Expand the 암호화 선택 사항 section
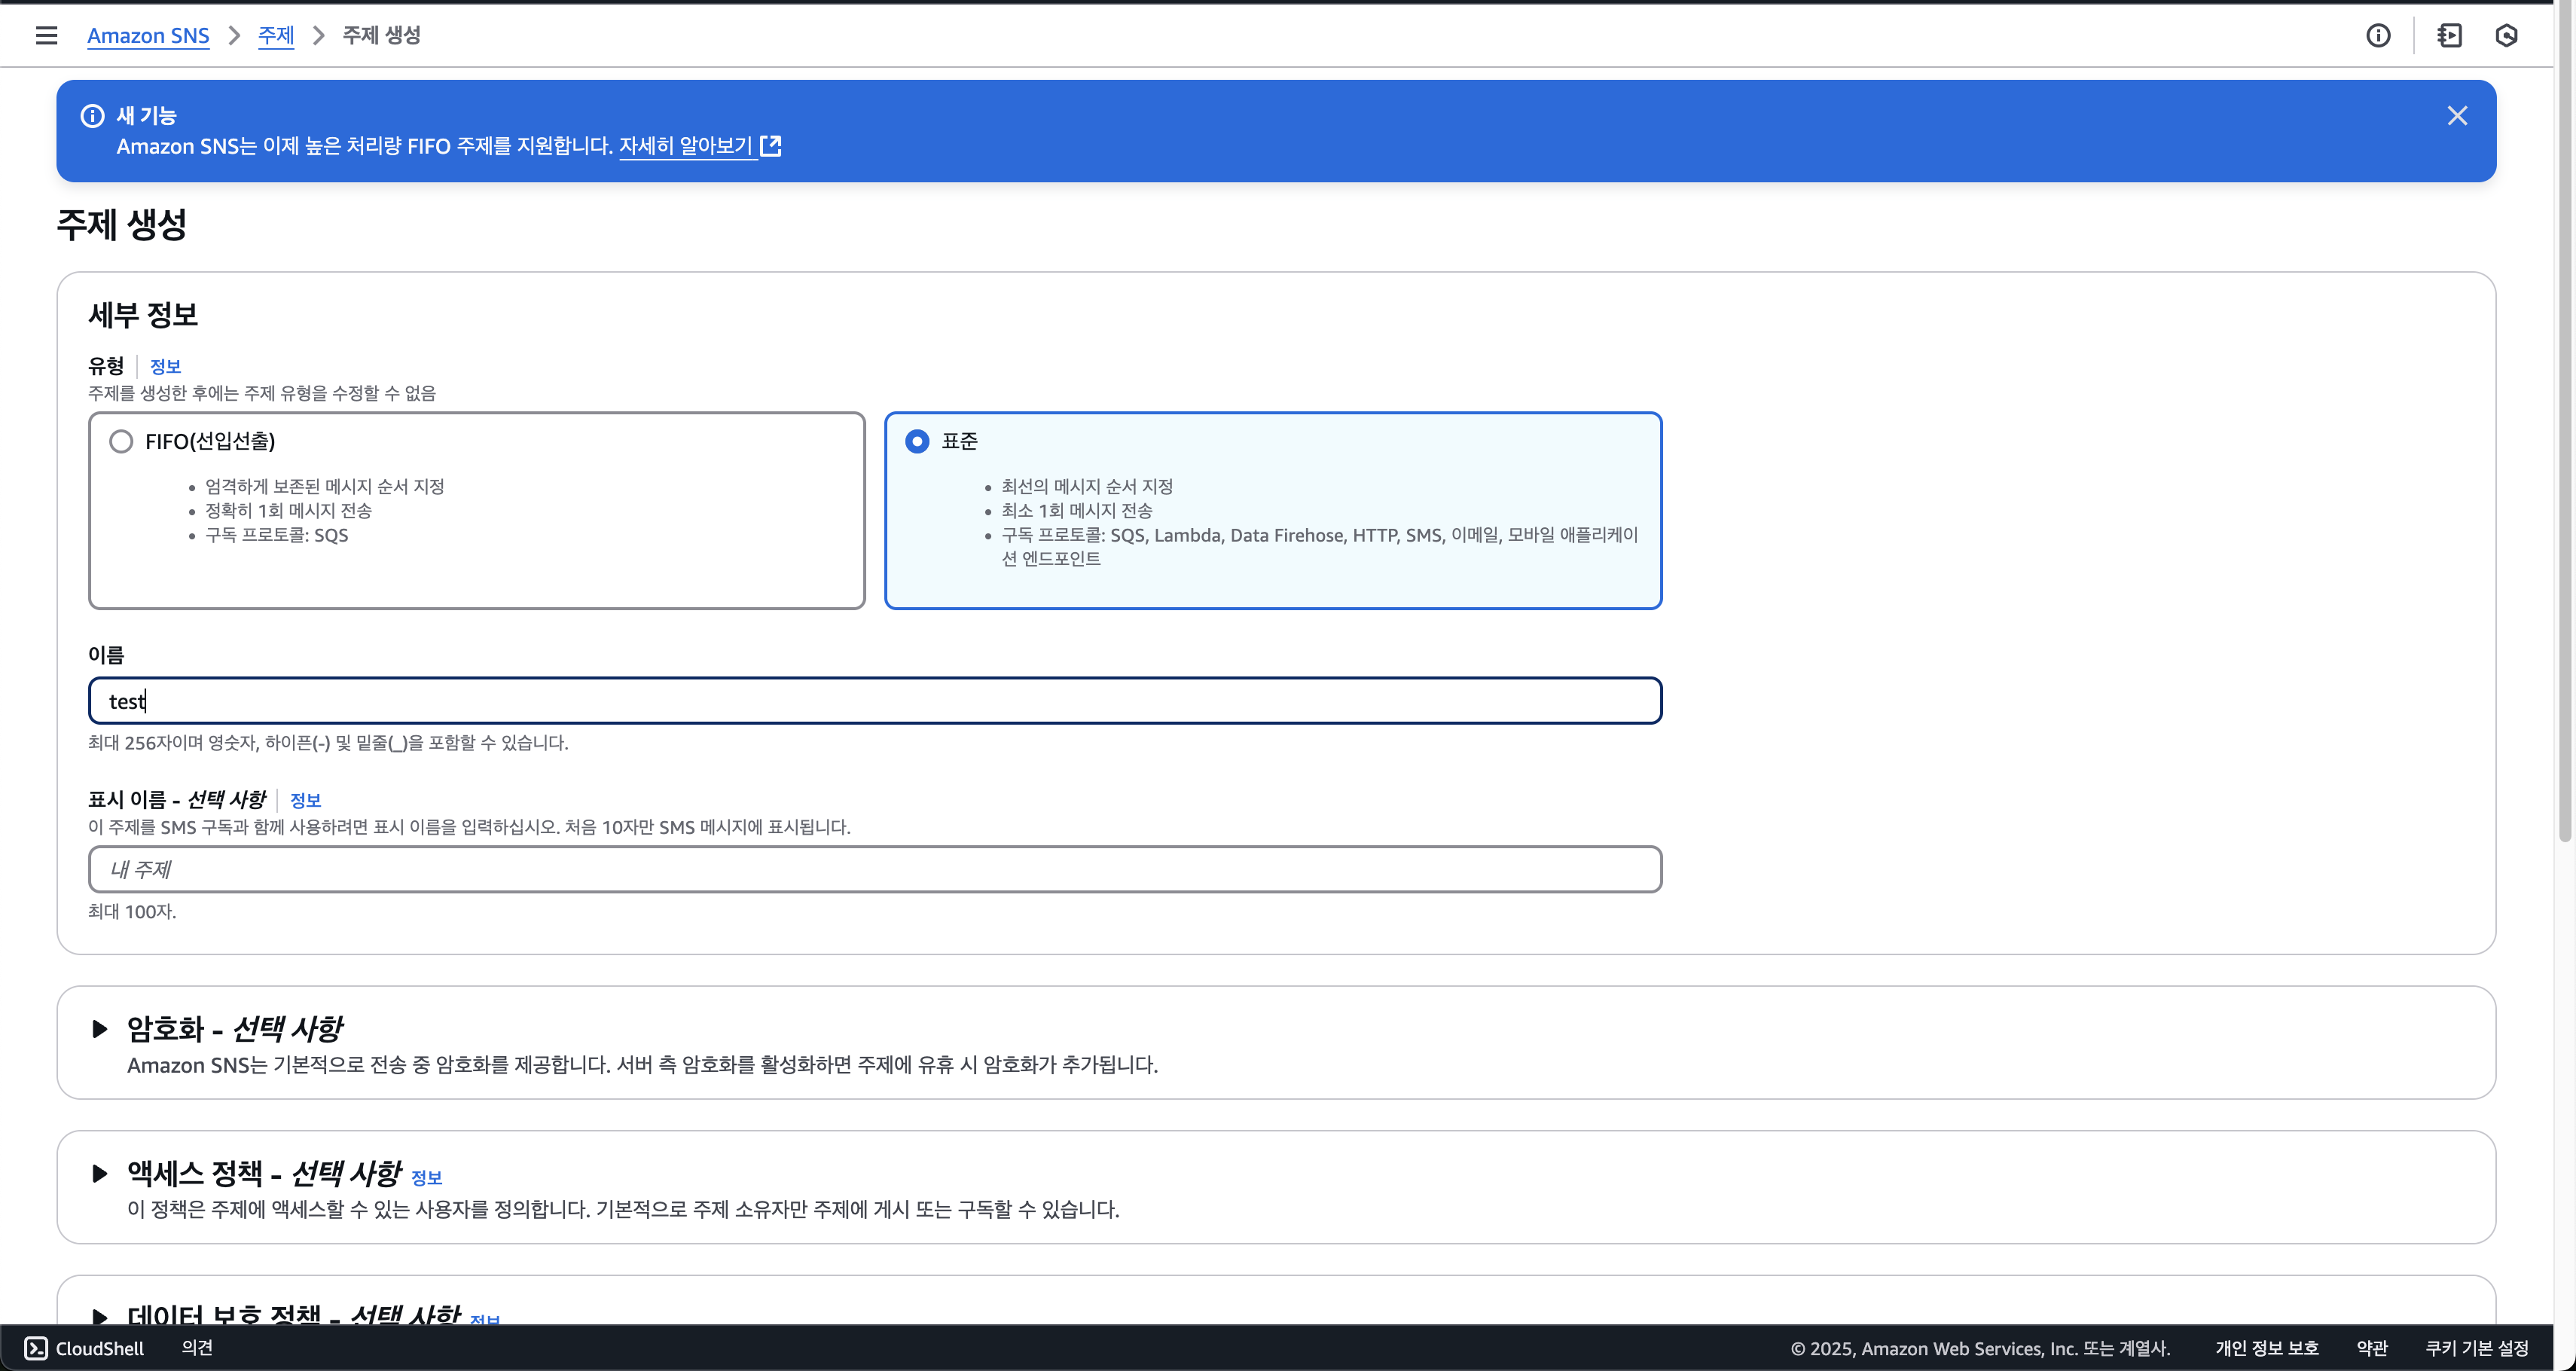 pos(99,1028)
